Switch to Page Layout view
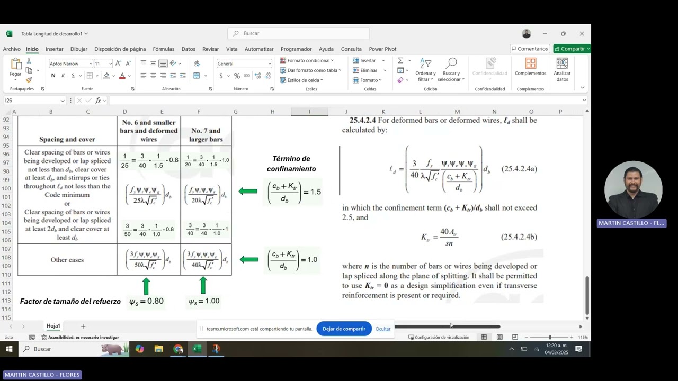 pos(499,337)
